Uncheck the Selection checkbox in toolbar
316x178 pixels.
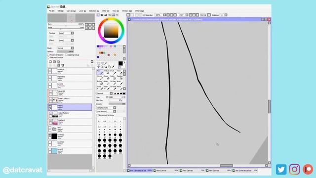point(144,15)
